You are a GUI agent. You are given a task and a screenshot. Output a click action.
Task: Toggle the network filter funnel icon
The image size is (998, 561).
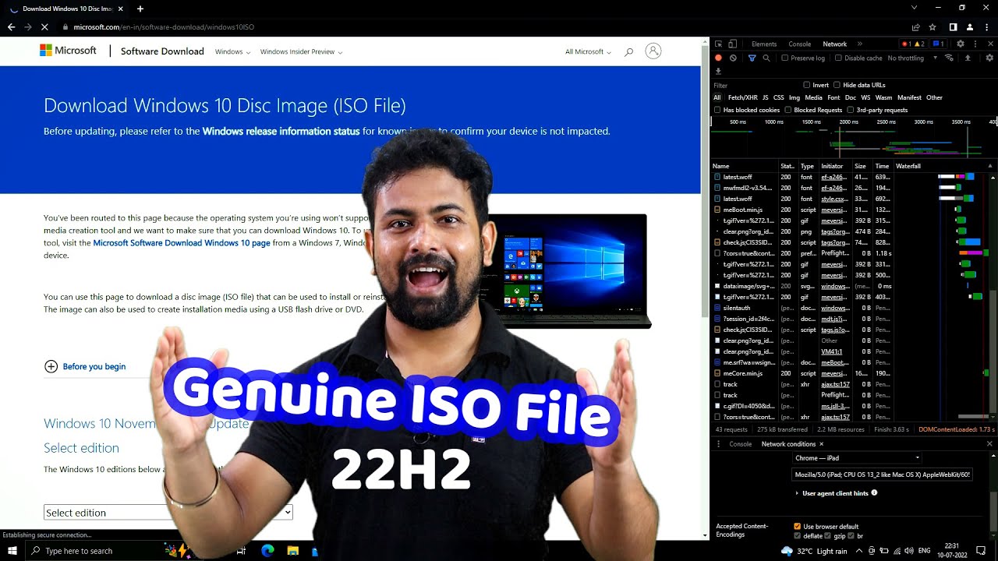pos(752,58)
